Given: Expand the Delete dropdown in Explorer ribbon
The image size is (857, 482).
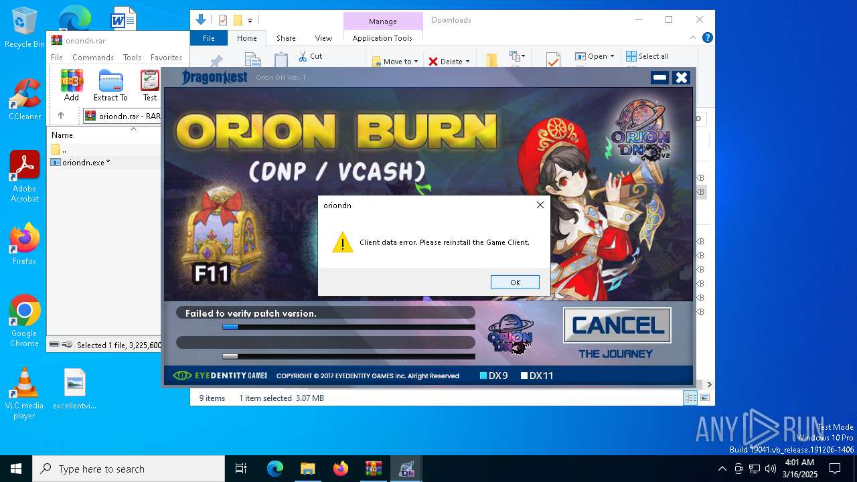Looking at the screenshot, I should click(467, 62).
